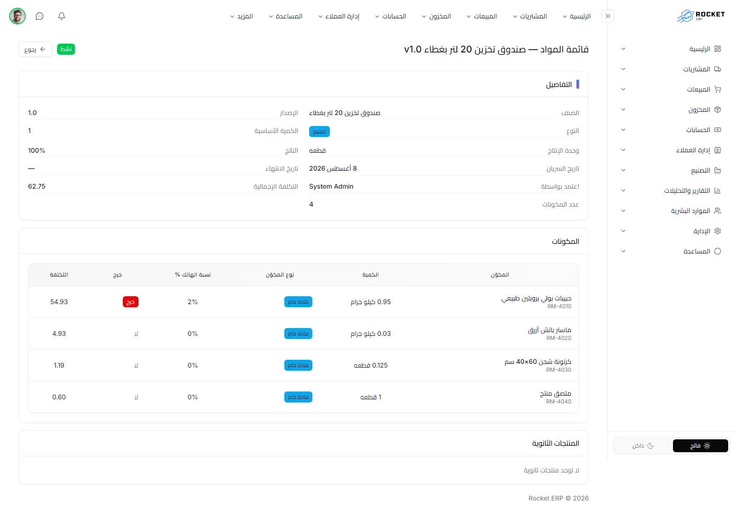Select the component code RM-4020
Screen dimensions: 736x512
click(x=559, y=338)
